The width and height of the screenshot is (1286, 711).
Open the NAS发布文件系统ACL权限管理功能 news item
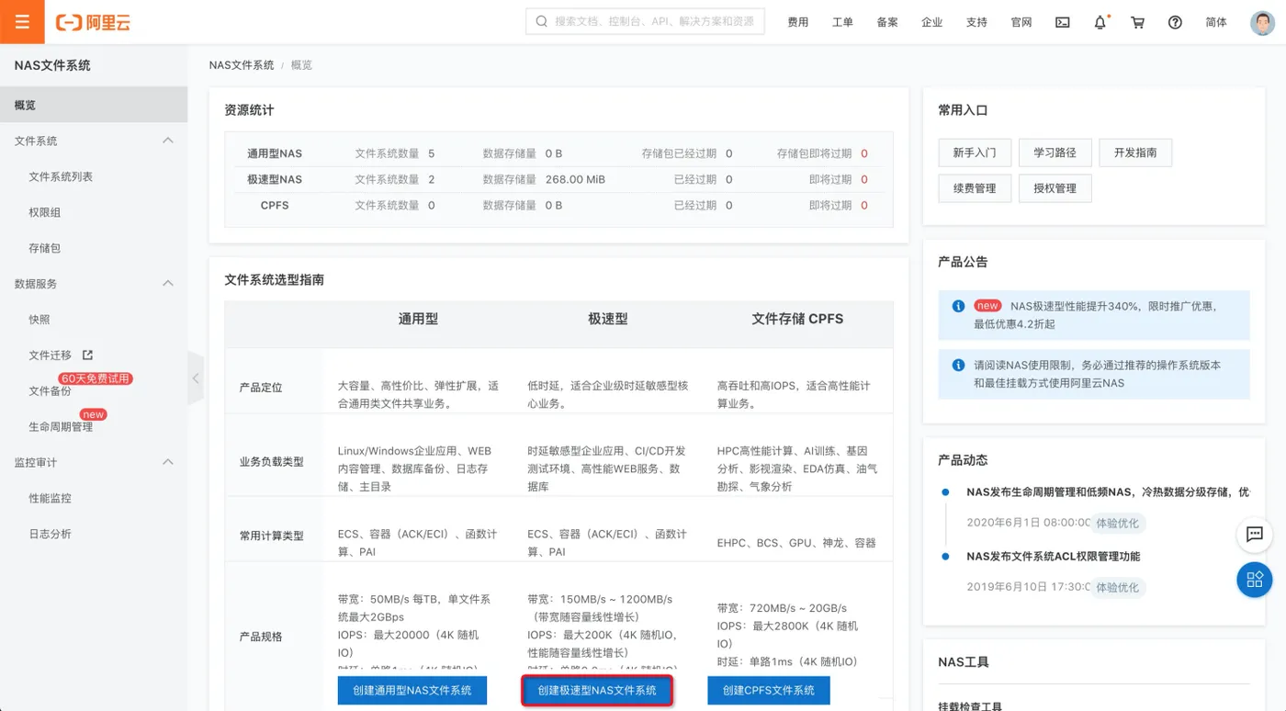point(1053,557)
